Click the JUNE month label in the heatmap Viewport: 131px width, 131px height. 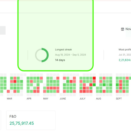(63, 99)
